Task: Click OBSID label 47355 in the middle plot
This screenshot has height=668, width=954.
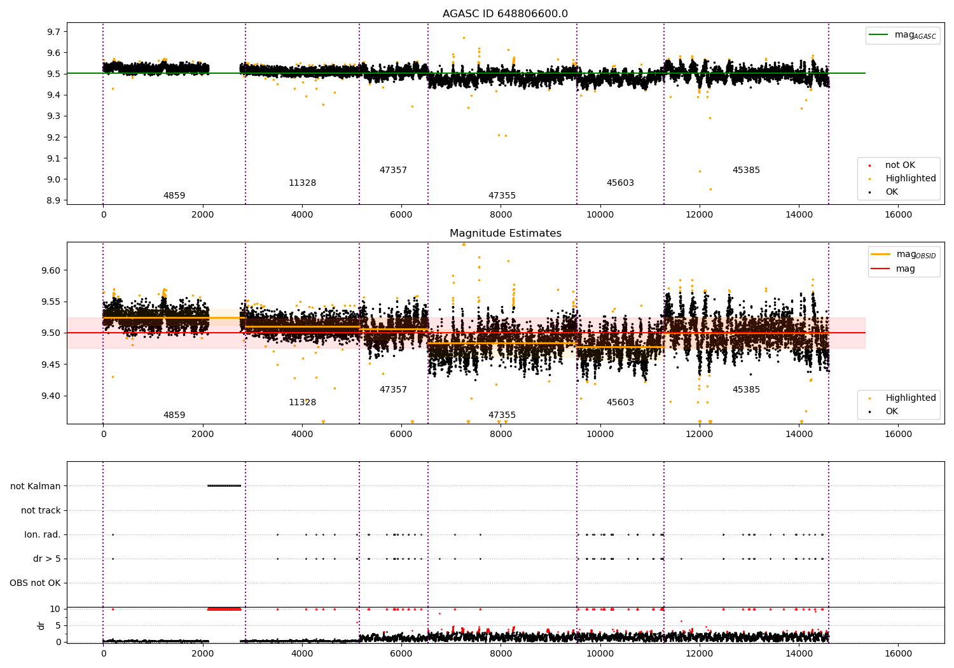Action: point(502,415)
